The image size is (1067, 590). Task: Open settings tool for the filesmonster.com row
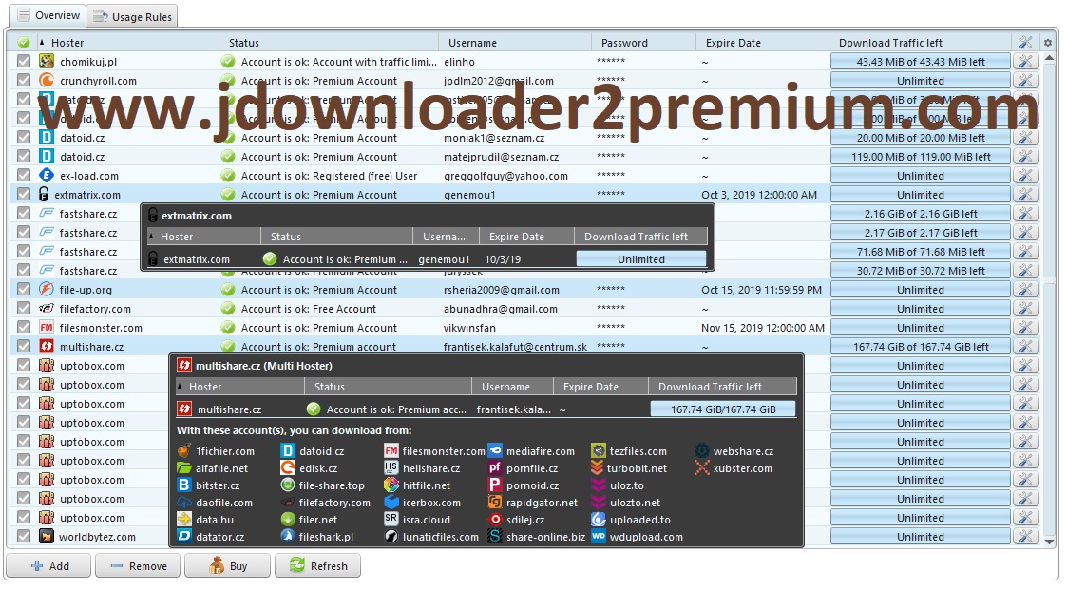point(1025,328)
